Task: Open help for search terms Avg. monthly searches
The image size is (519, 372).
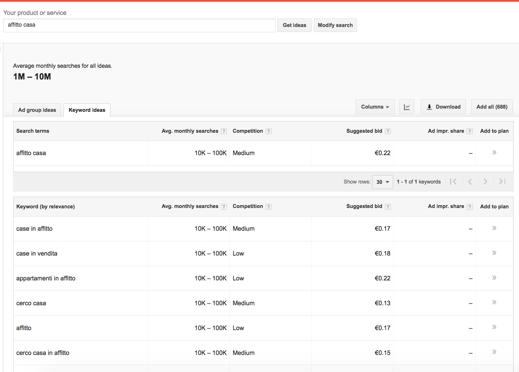Action: point(224,131)
